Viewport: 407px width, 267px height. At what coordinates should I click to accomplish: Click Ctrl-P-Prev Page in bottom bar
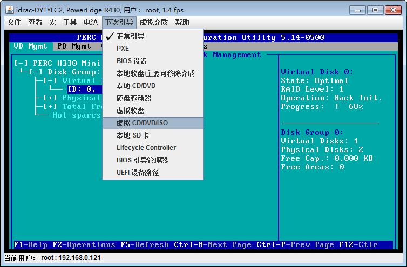coord(295,245)
